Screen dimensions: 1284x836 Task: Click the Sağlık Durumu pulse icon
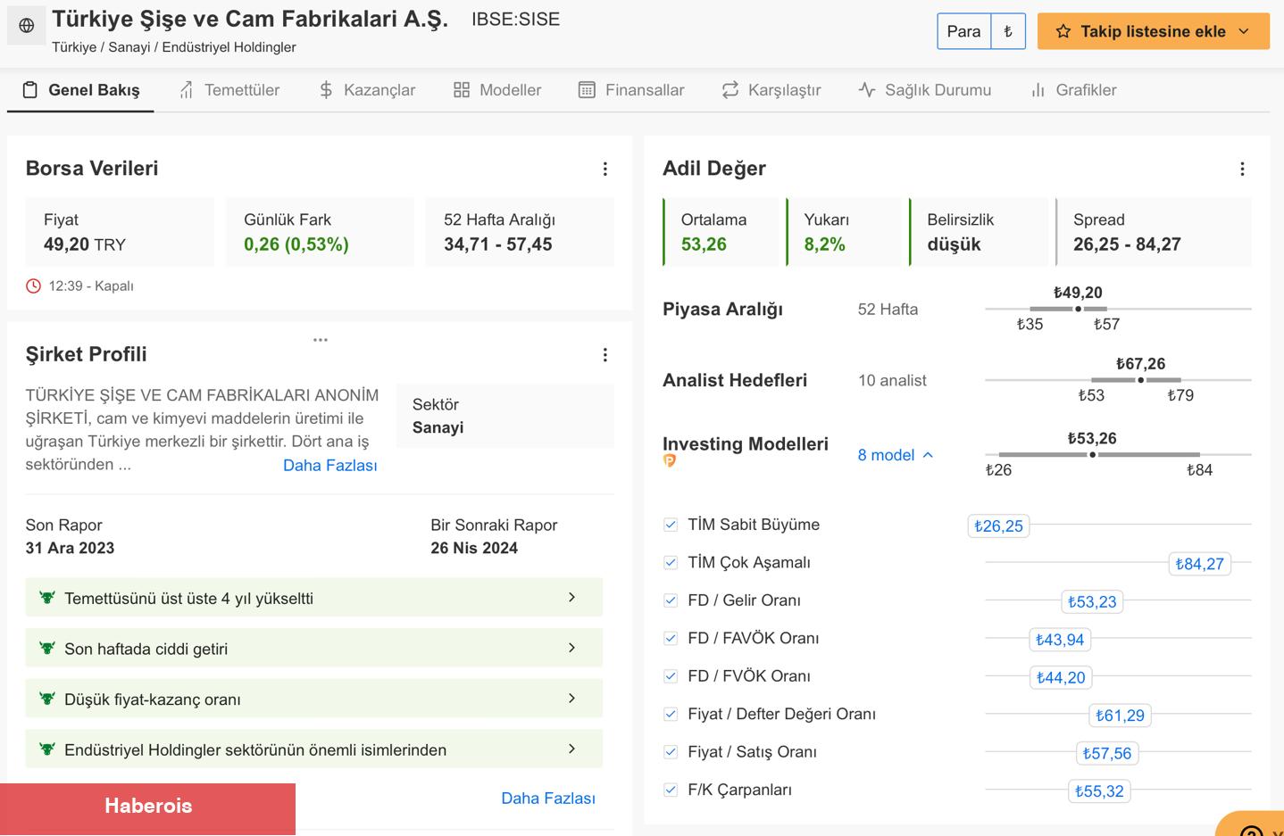867,90
